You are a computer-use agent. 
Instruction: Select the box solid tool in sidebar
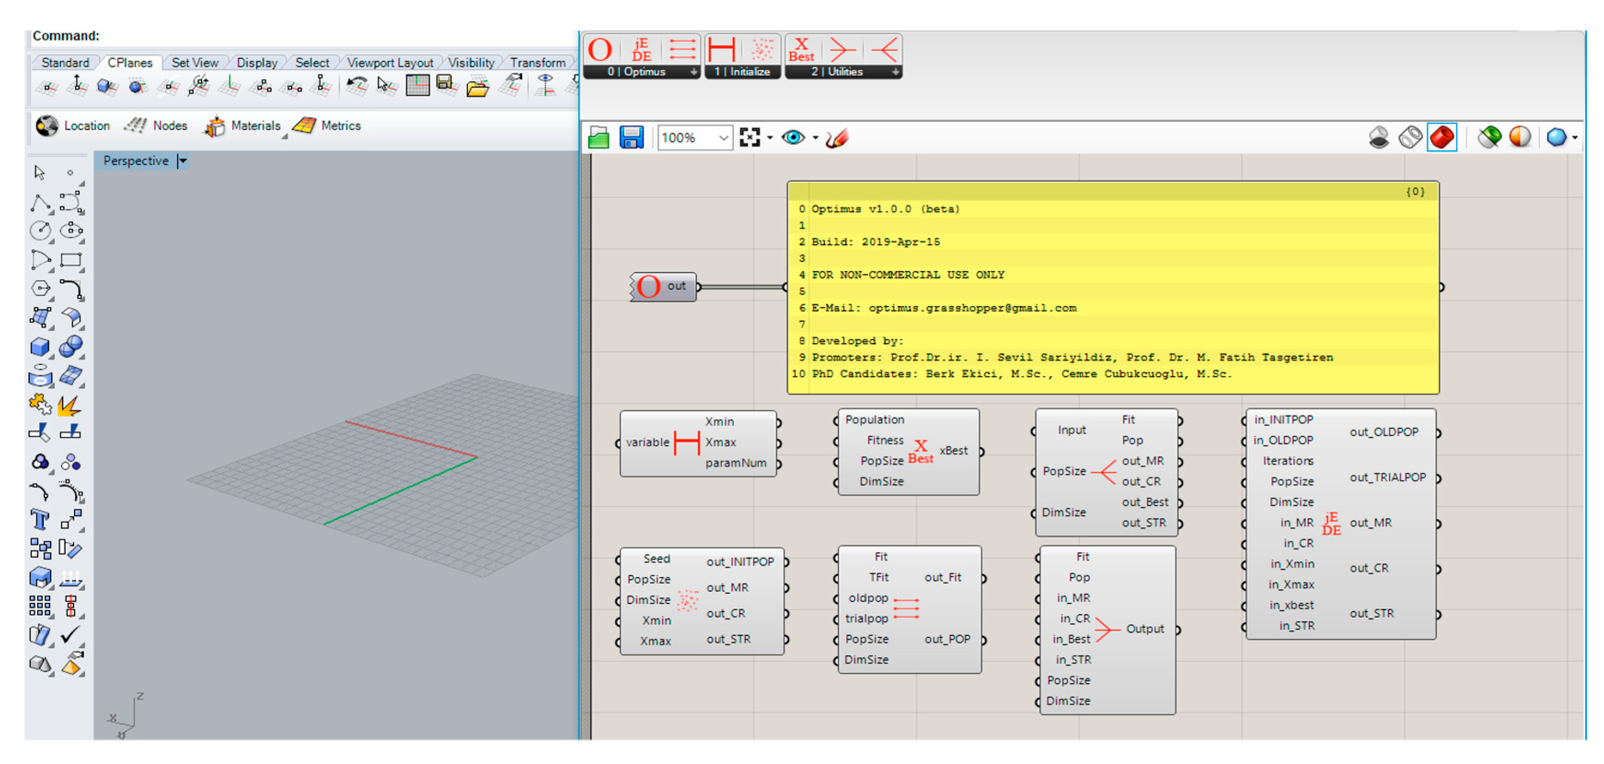point(40,346)
